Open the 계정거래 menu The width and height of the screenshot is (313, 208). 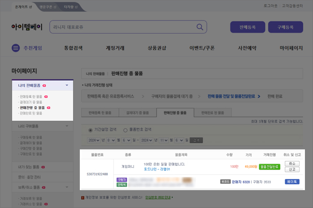(x=115, y=48)
